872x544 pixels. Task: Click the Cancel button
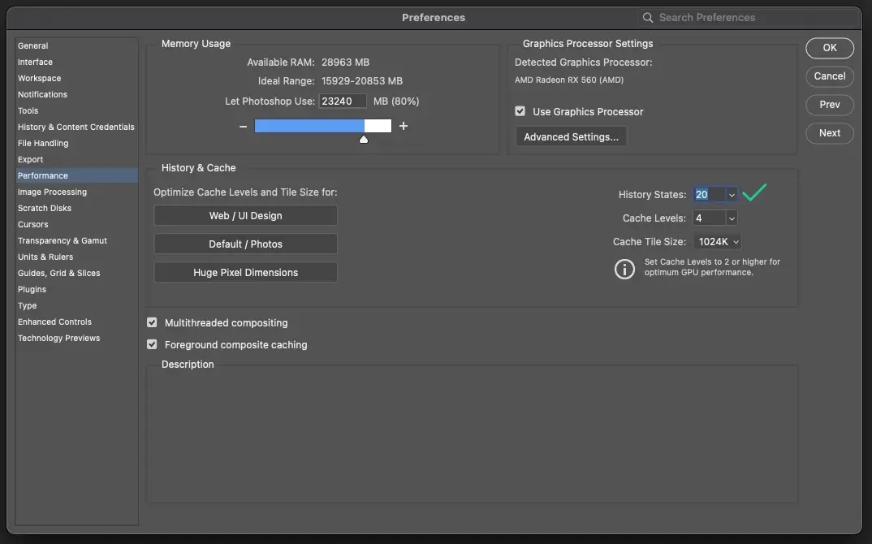[x=830, y=76]
